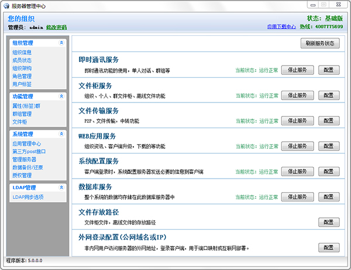Viewport: 351px width, 270px height.
Task: Open 配置 for 外网登录配置
Action: coord(329,247)
